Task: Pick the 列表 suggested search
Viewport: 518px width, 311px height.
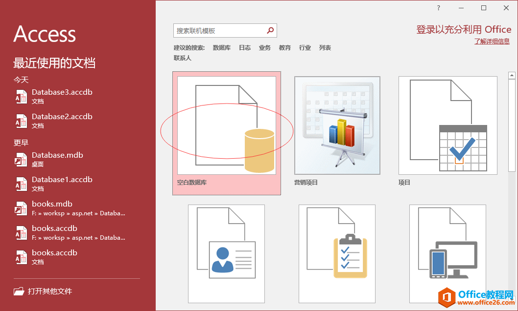Action: point(325,48)
